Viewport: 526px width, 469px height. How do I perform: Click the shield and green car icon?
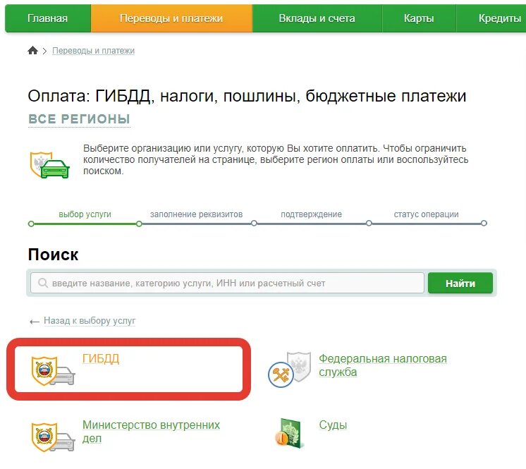click(x=49, y=165)
